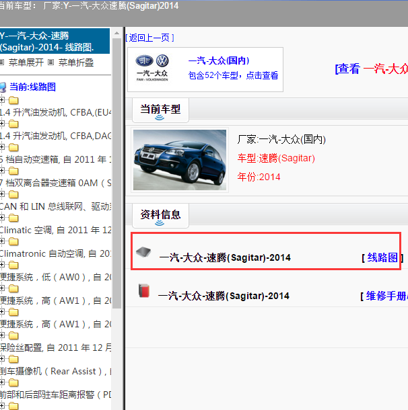Screen dimensions: 408x410
Task: Open the 线路图 link
Action: [382, 257]
